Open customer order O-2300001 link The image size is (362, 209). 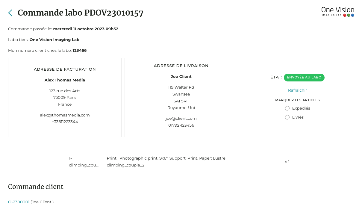[x=19, y=202]
